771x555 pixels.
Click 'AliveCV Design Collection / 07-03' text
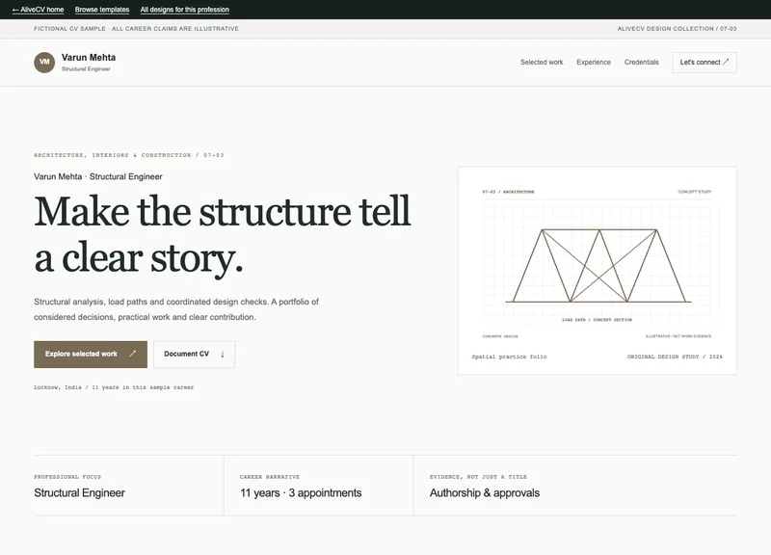pyautogui.click(x=677, y=29)
